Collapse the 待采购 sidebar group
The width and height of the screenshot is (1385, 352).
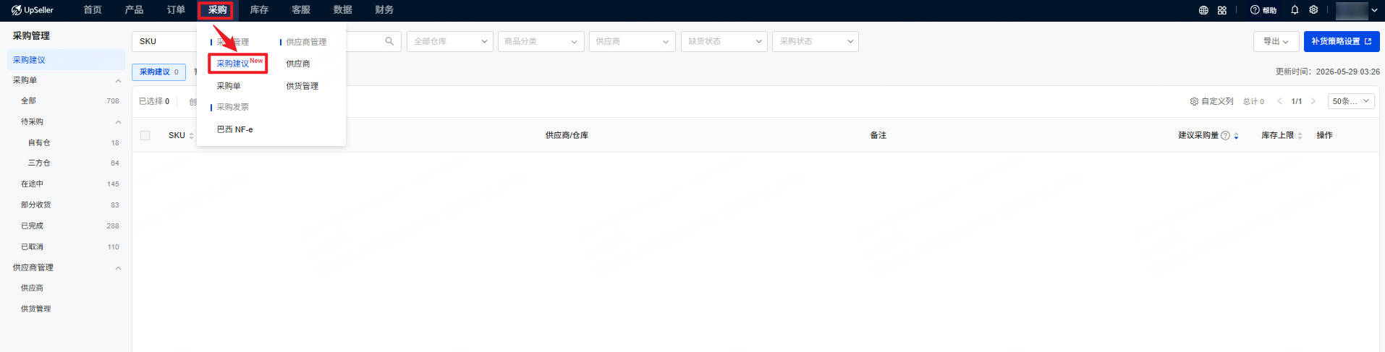[118, 122]
